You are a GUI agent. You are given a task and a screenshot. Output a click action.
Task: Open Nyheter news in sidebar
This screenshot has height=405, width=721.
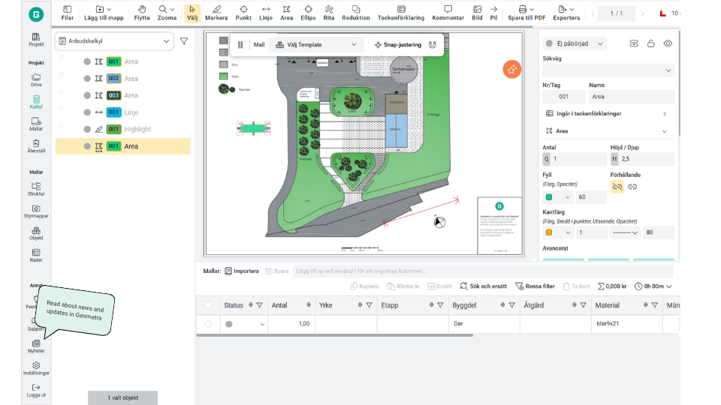[36, 346]
